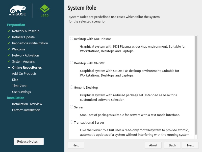
Task: Choose the Transactional Server role
Action: 72,122
